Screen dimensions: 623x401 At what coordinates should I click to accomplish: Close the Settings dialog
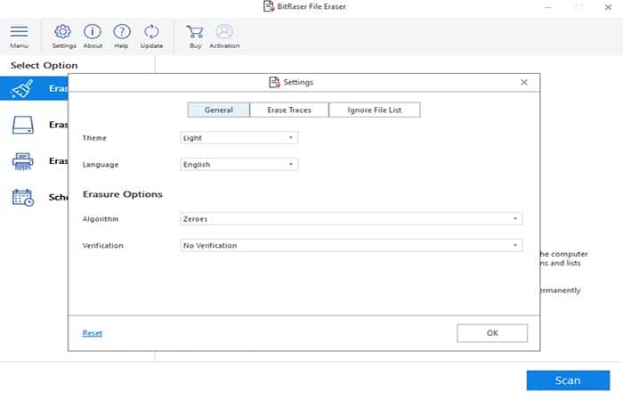pyautogui.click(x=524, y=82)
